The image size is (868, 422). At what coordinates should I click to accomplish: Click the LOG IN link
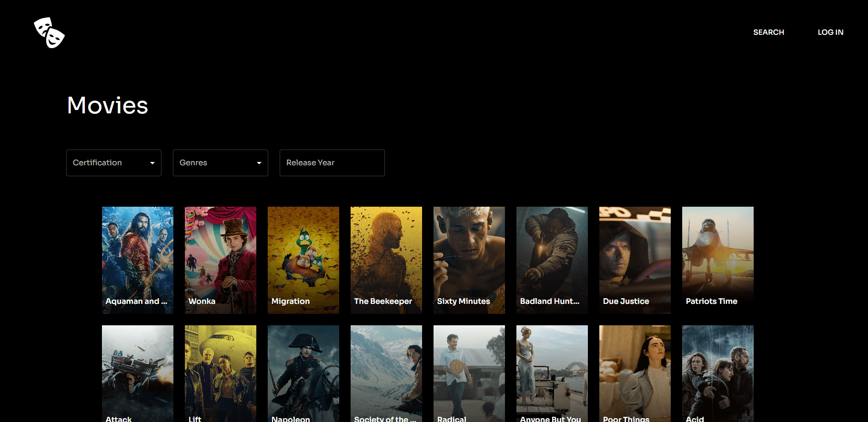(830, 32)
